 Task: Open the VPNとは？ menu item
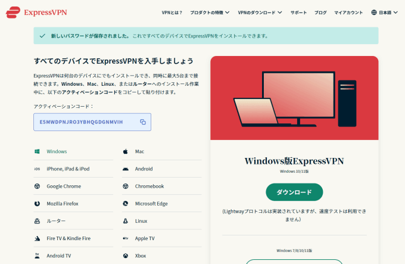(172, 13)
